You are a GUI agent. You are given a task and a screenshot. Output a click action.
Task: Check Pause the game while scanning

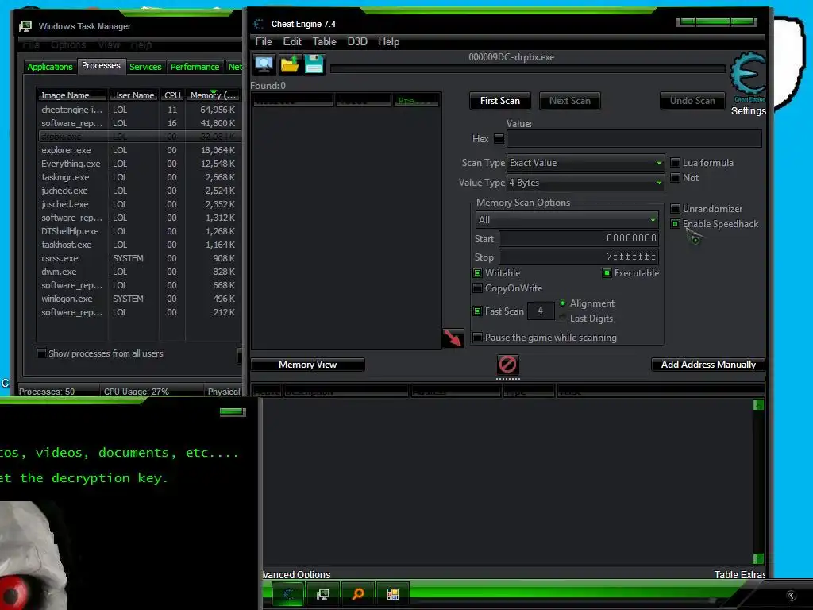477,338
